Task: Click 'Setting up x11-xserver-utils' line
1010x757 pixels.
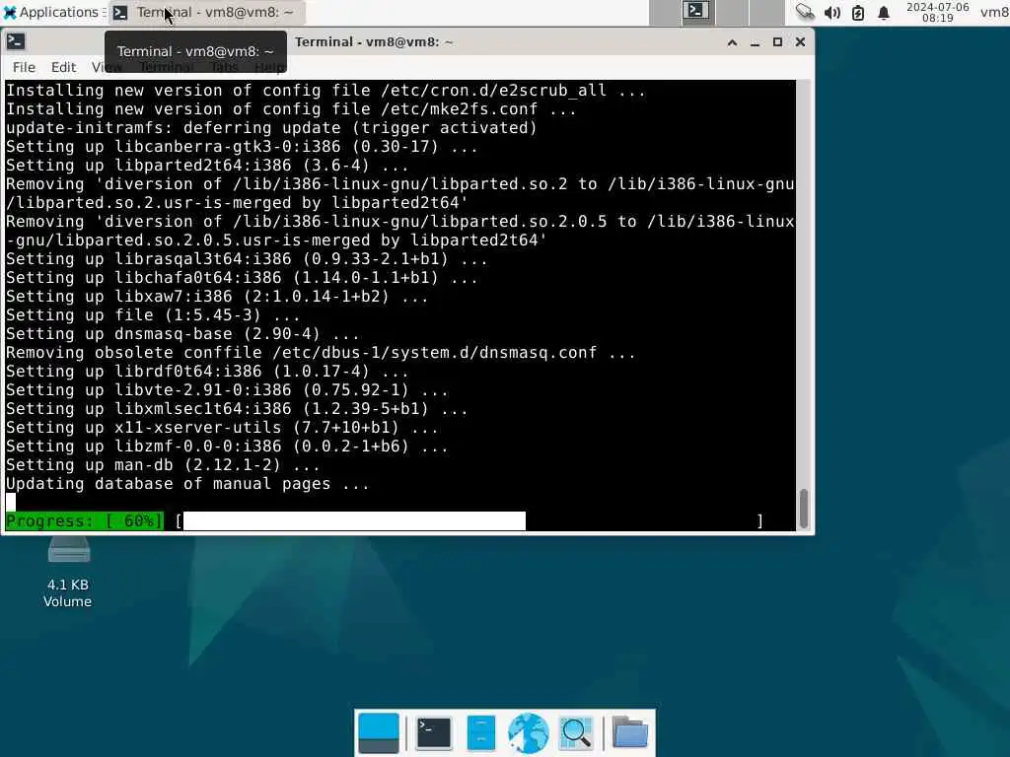Action: tap(222, 428)
